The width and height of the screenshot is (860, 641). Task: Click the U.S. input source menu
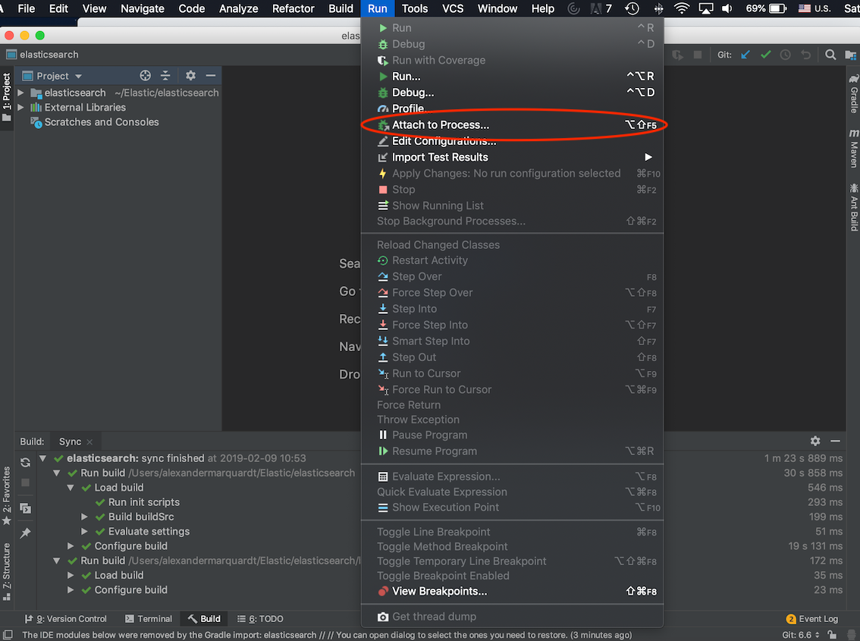815,8
